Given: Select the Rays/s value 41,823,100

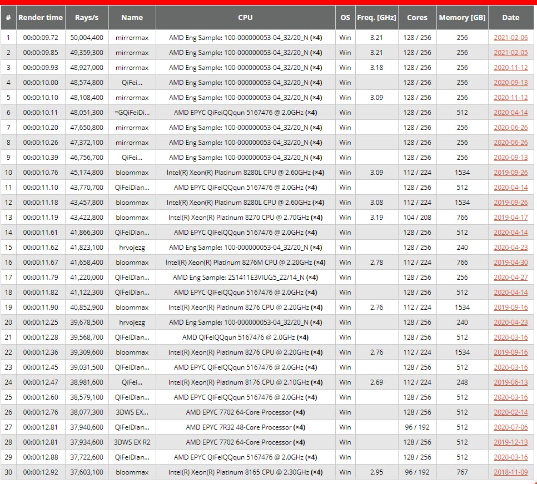Looking at the screenshot, I should 87,248.
